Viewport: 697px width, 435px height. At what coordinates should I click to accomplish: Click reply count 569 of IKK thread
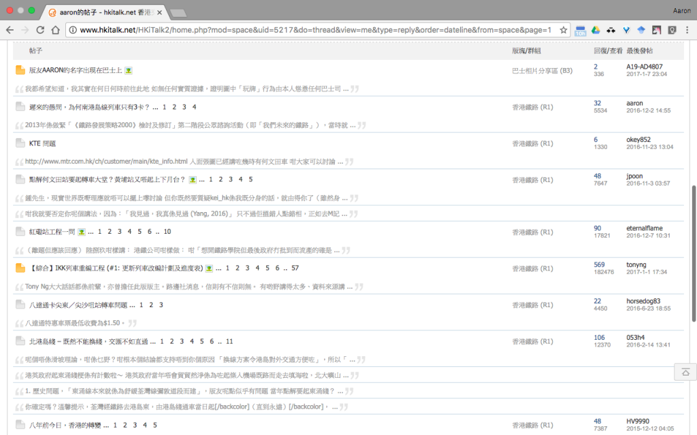pos(599,264)
